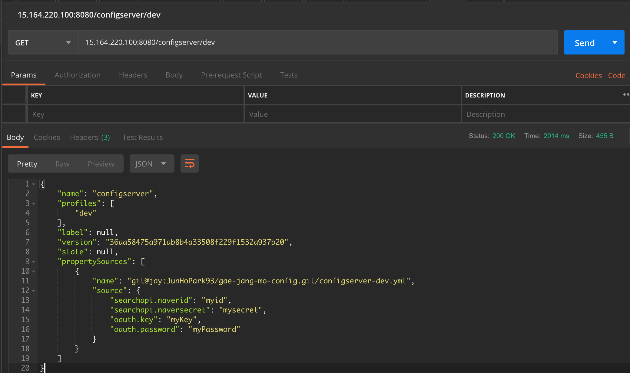Click the request URL input field
This screenshot has height=373, width=630.
[x=318, y=42]
